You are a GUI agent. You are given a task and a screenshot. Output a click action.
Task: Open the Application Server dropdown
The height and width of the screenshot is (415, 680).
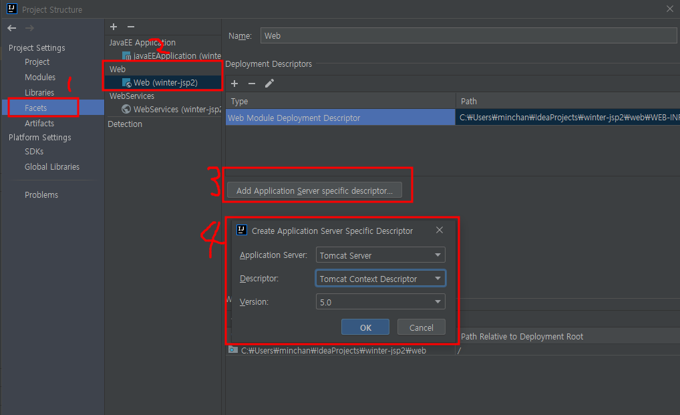click(x=380, y=255)
